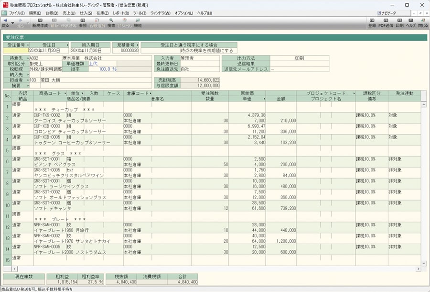
Task: Open the 参照 reference tool
Action: click(x=83, y=22)
